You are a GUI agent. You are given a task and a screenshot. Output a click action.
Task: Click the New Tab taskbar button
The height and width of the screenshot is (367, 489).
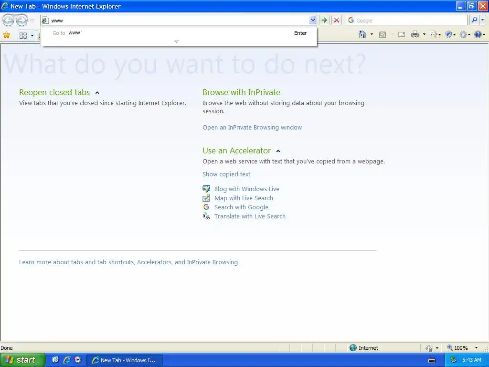click(x=124, y=360)
